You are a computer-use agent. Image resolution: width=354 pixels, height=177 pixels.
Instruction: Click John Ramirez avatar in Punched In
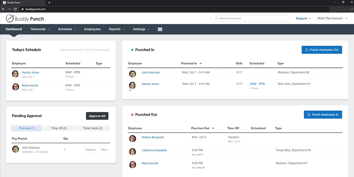tap(132, 74)
